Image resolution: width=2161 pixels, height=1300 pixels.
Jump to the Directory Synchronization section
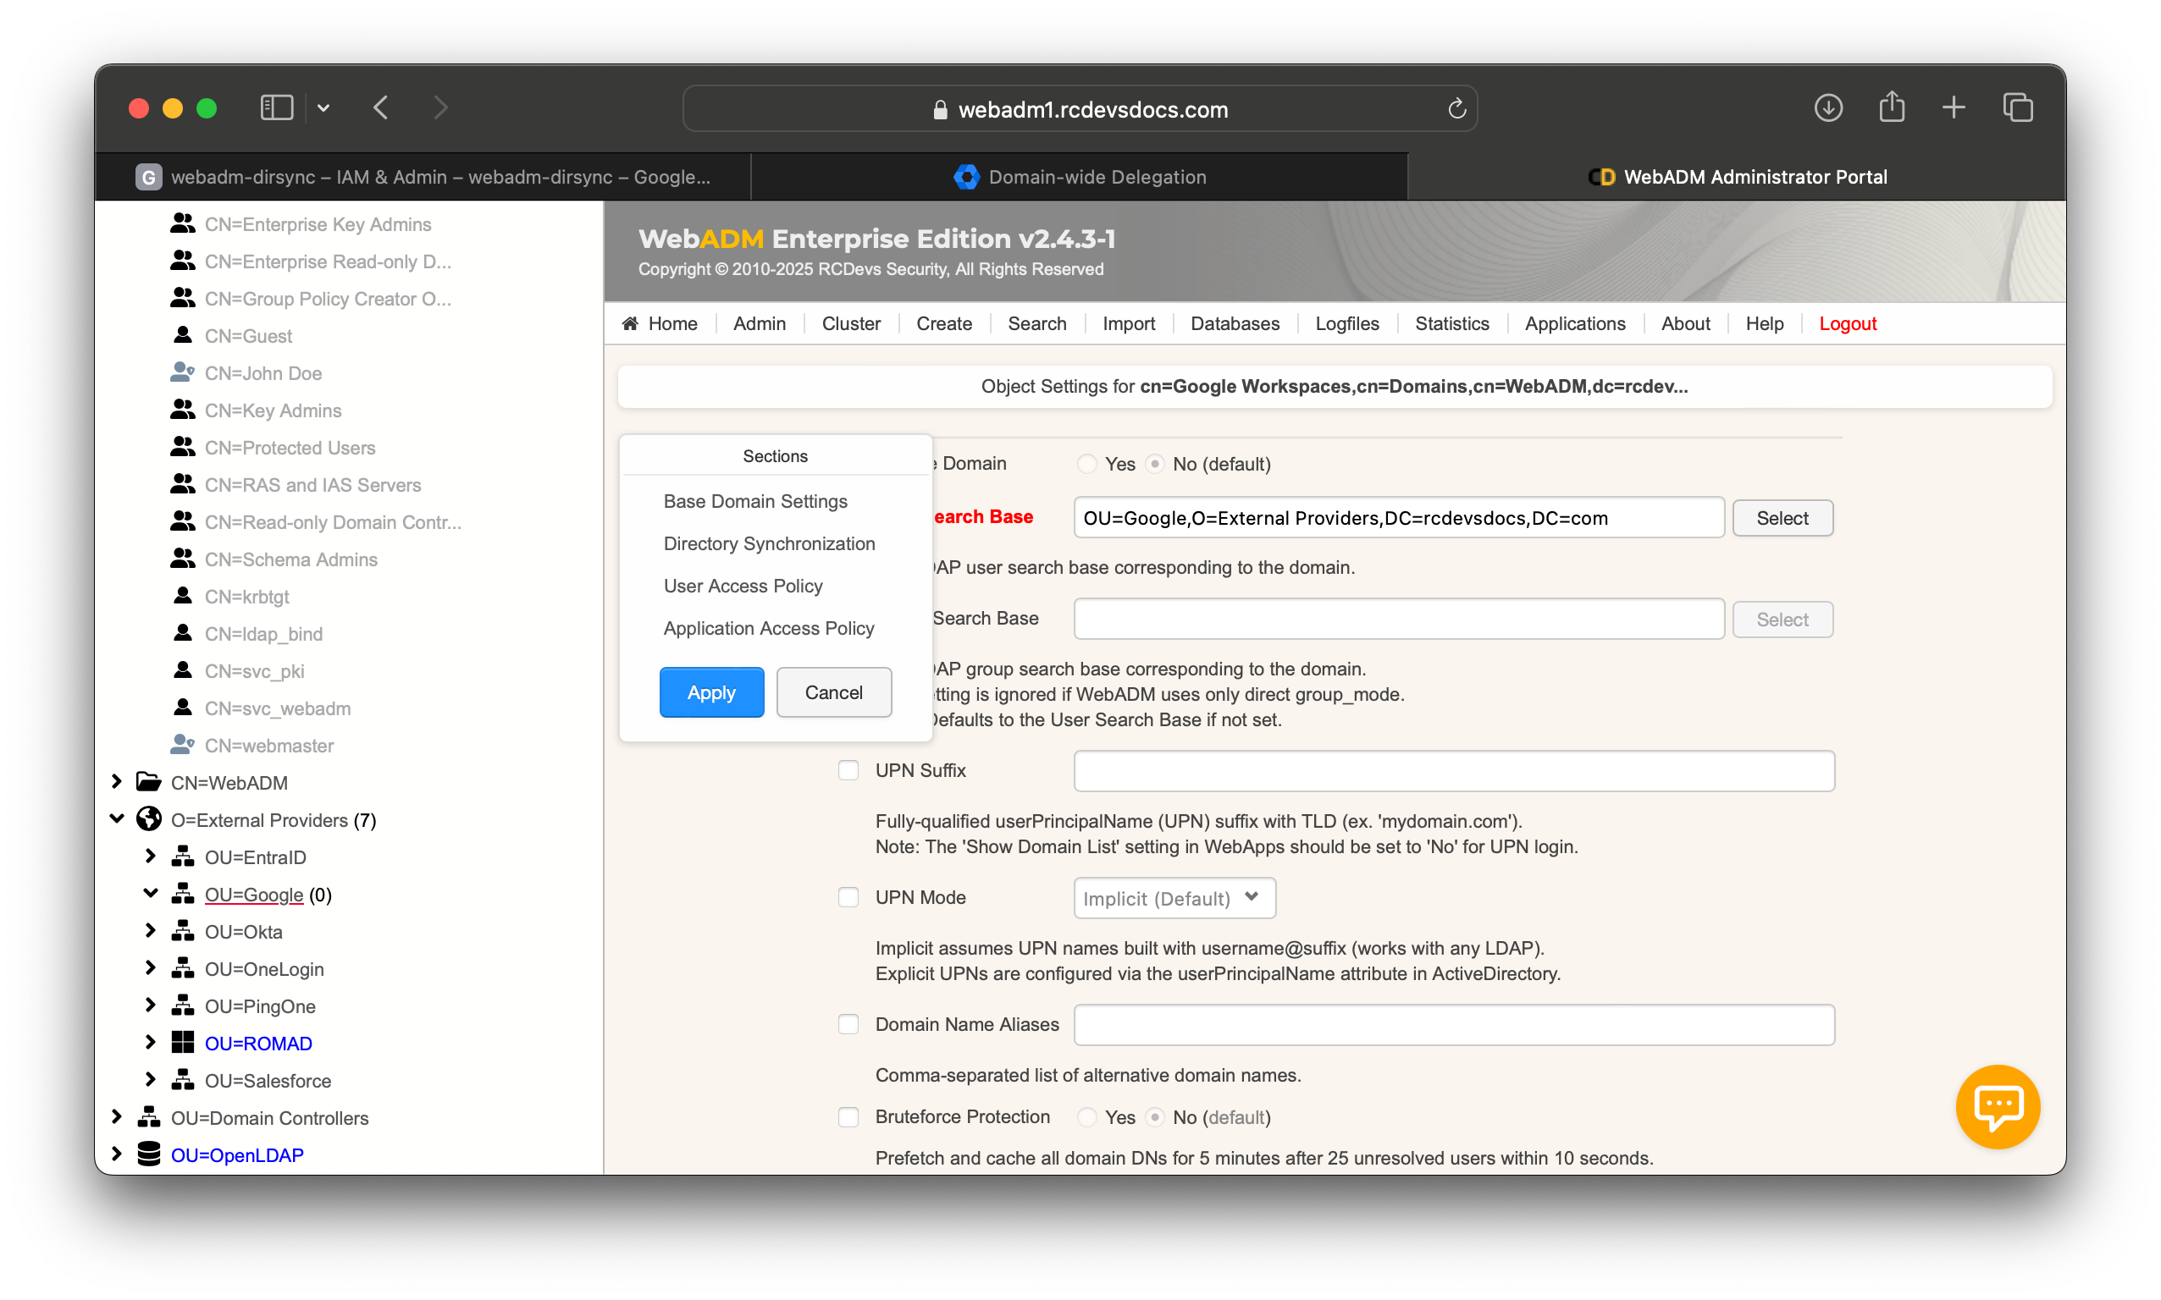pyautogui.click(x=769, y=543)
